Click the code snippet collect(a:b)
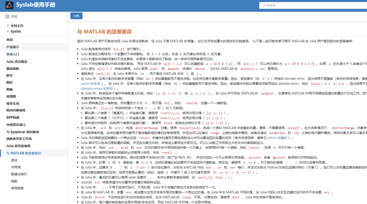Screen dimensions: 367x204 click(x=190, y=128)
